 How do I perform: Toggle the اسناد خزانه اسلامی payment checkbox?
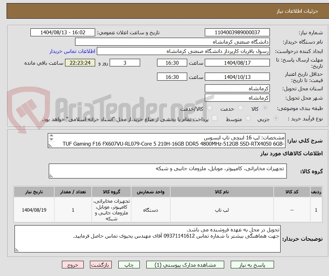tap(214, 118)
